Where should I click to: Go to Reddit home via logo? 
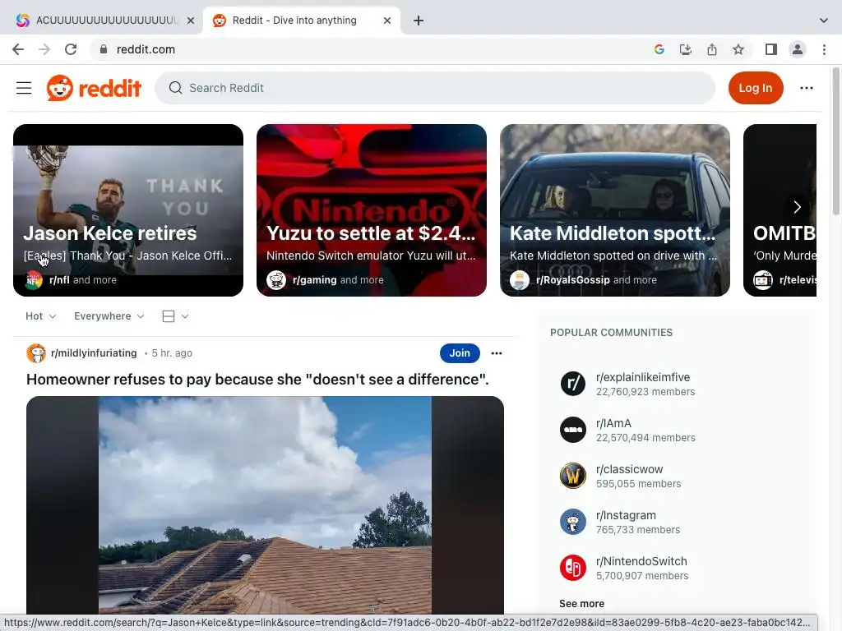tap(94, 88)
